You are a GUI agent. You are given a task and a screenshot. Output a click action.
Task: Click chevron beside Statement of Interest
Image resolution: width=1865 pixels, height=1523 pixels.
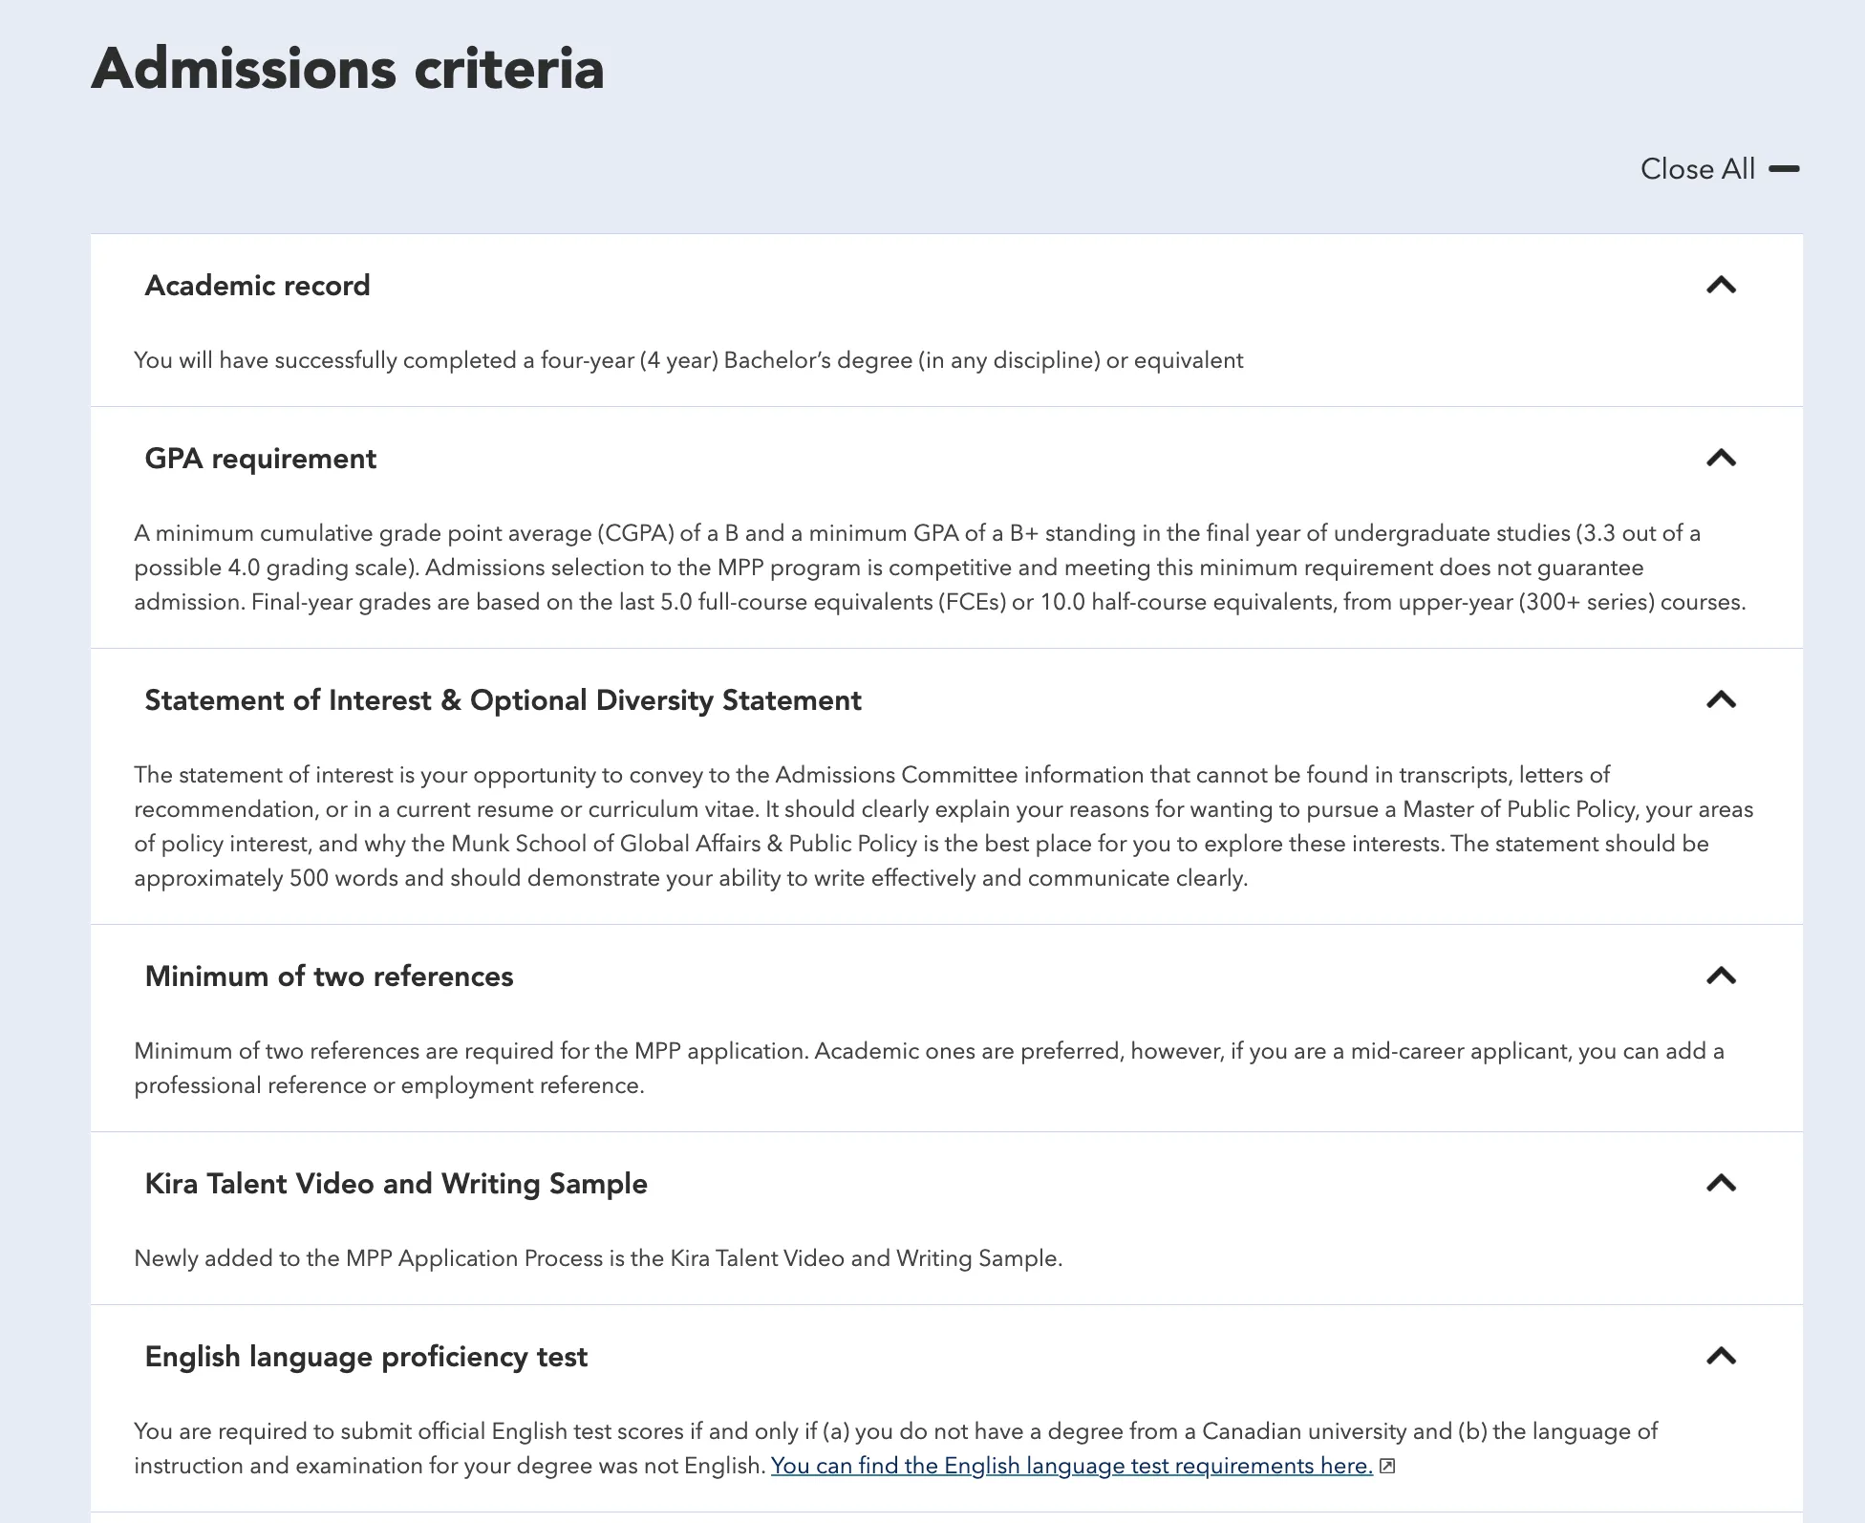pos(1721,699)
